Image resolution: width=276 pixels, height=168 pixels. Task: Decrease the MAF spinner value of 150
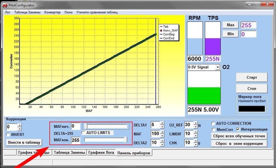[x=162, y=135]
